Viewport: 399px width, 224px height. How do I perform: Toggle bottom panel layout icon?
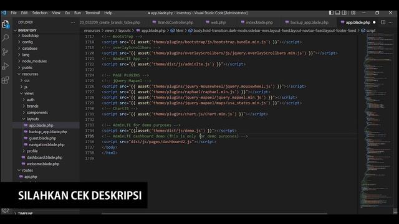tap(338, 12)
